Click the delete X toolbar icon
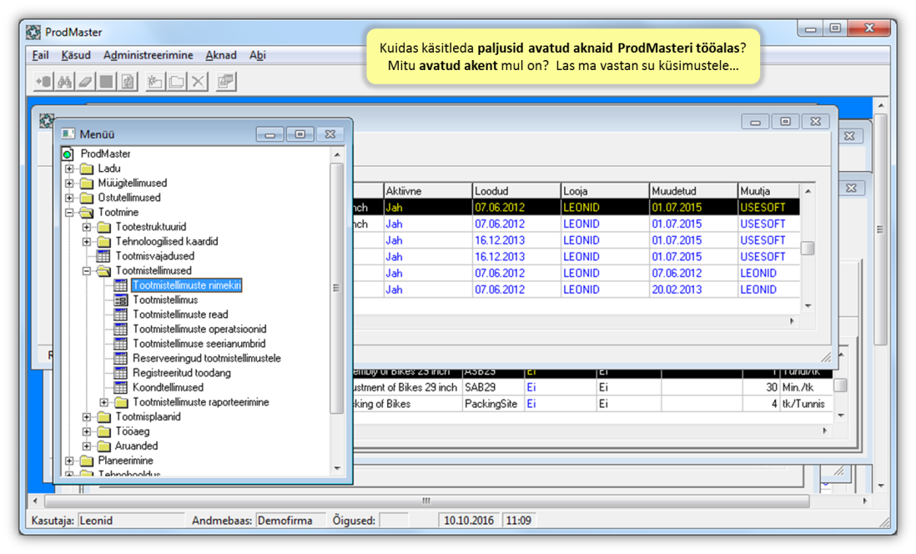The height and width of the screenshot is (554, 916). coord(198,82)
